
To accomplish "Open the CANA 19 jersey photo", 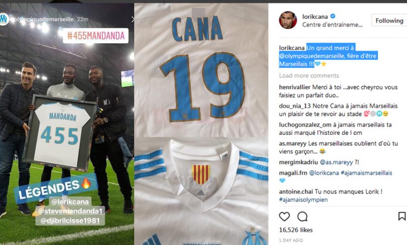I will click(201, 70).
